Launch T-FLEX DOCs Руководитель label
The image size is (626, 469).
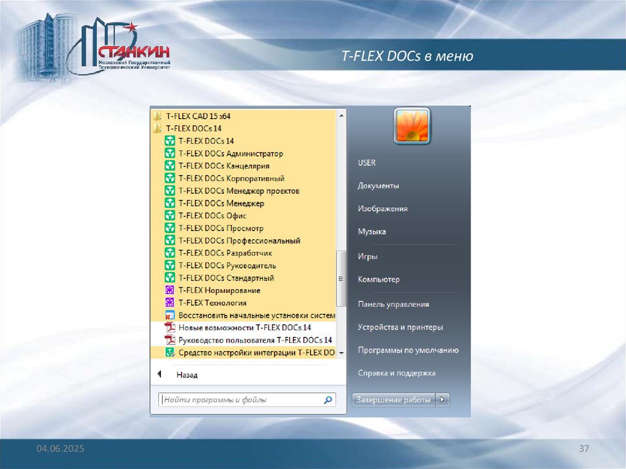(x=227, y=265)
